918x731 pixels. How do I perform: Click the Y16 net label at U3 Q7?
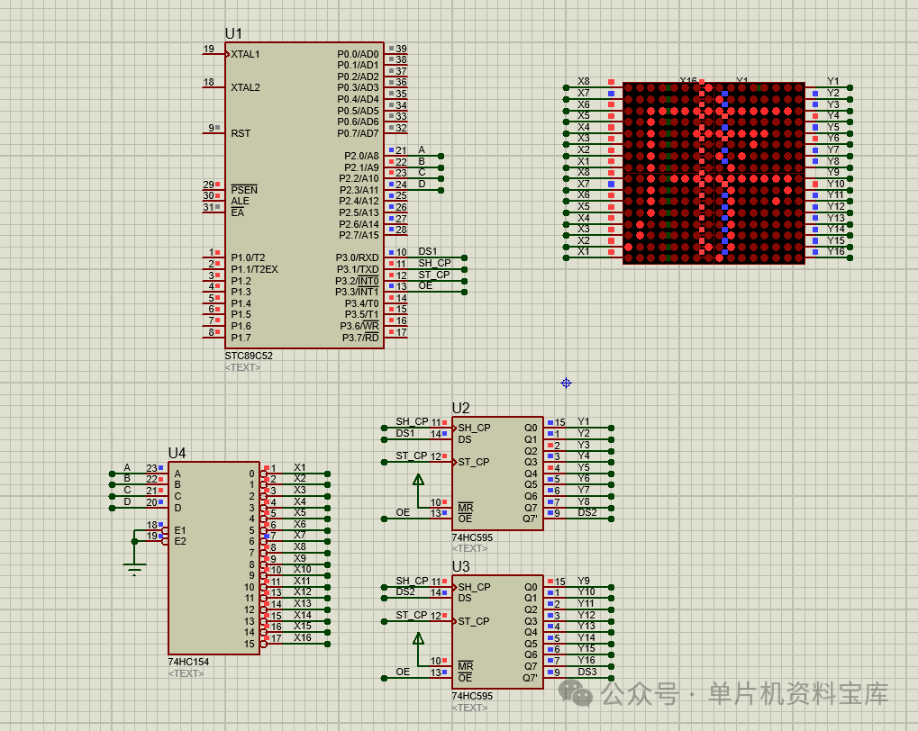586,660
